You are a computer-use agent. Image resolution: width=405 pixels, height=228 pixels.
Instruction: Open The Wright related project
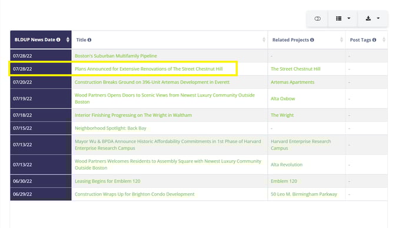tap(282, 115)
